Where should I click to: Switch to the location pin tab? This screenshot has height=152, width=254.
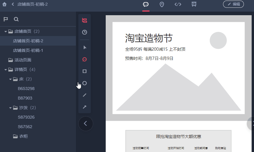162,4
